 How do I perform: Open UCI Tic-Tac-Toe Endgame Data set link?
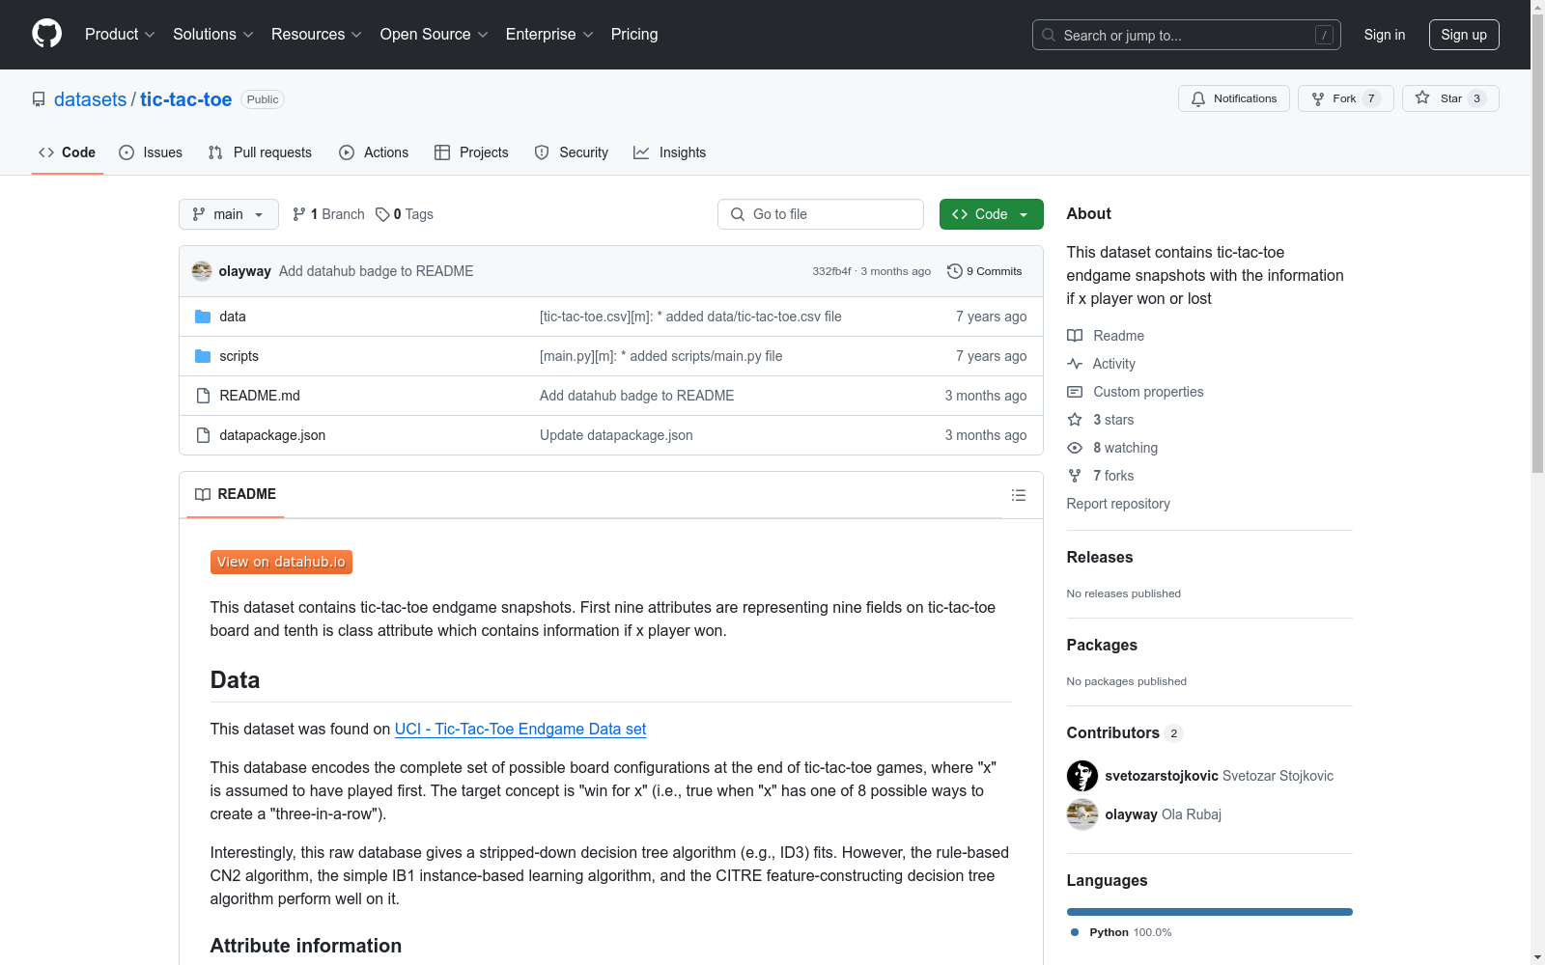pos(520,730)
